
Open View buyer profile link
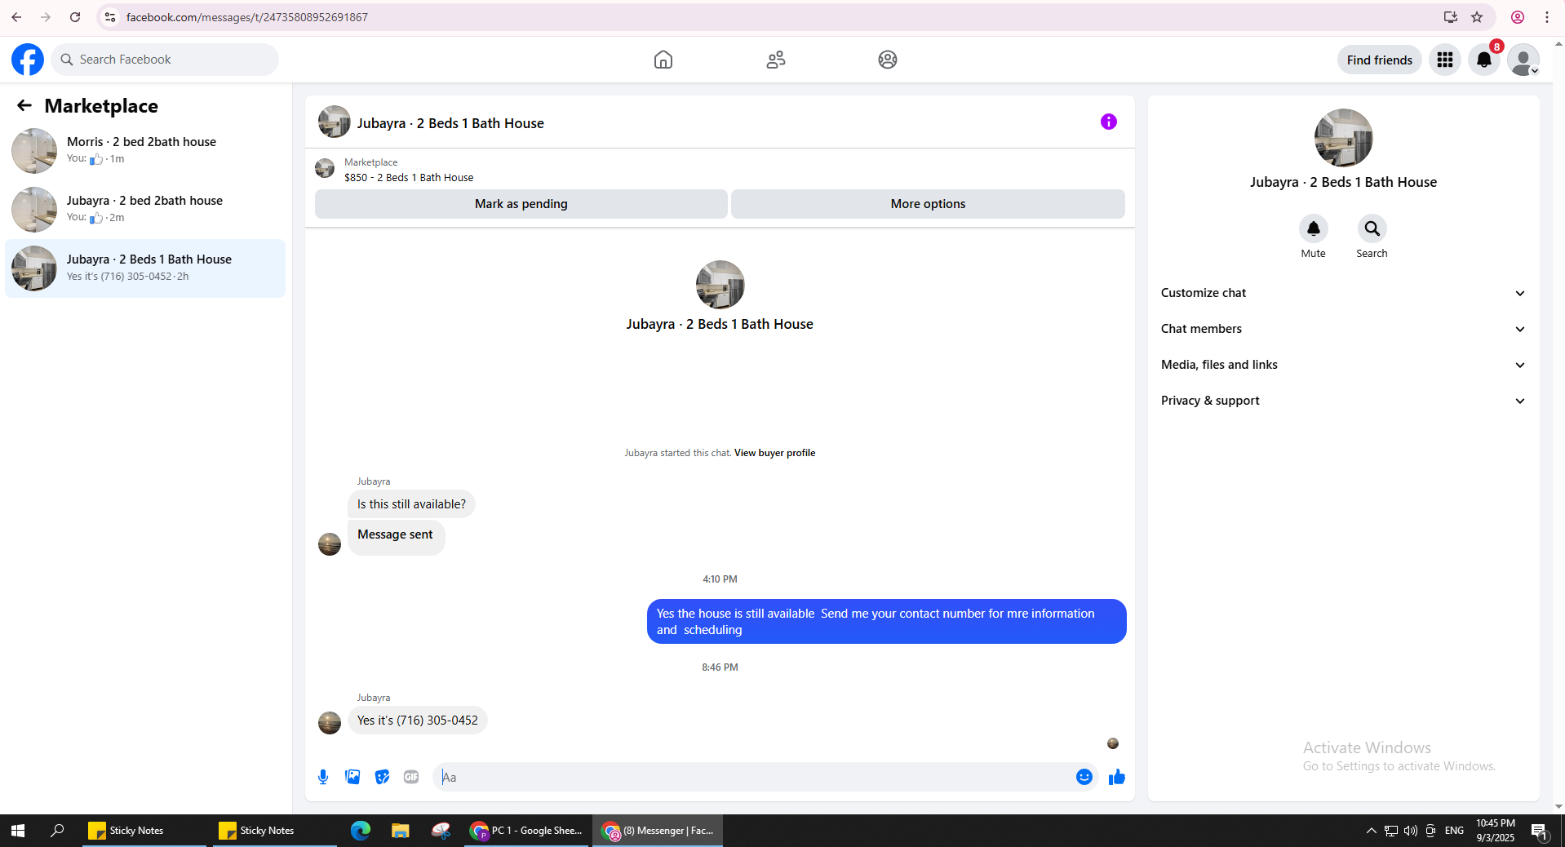point(774,453)
